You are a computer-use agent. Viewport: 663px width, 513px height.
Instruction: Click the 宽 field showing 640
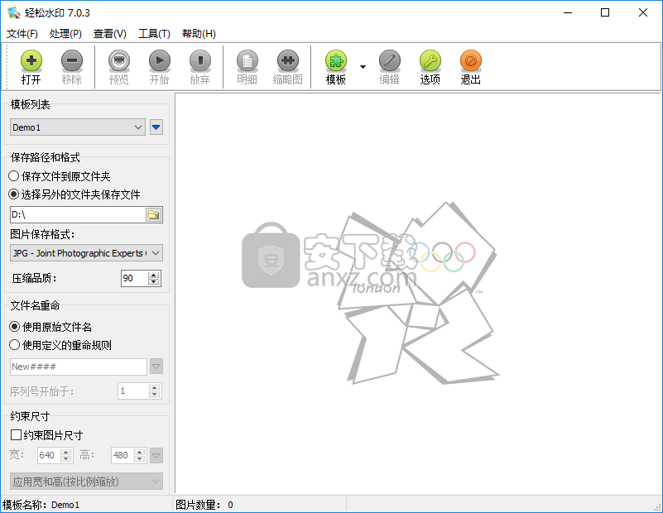point(49,456)
